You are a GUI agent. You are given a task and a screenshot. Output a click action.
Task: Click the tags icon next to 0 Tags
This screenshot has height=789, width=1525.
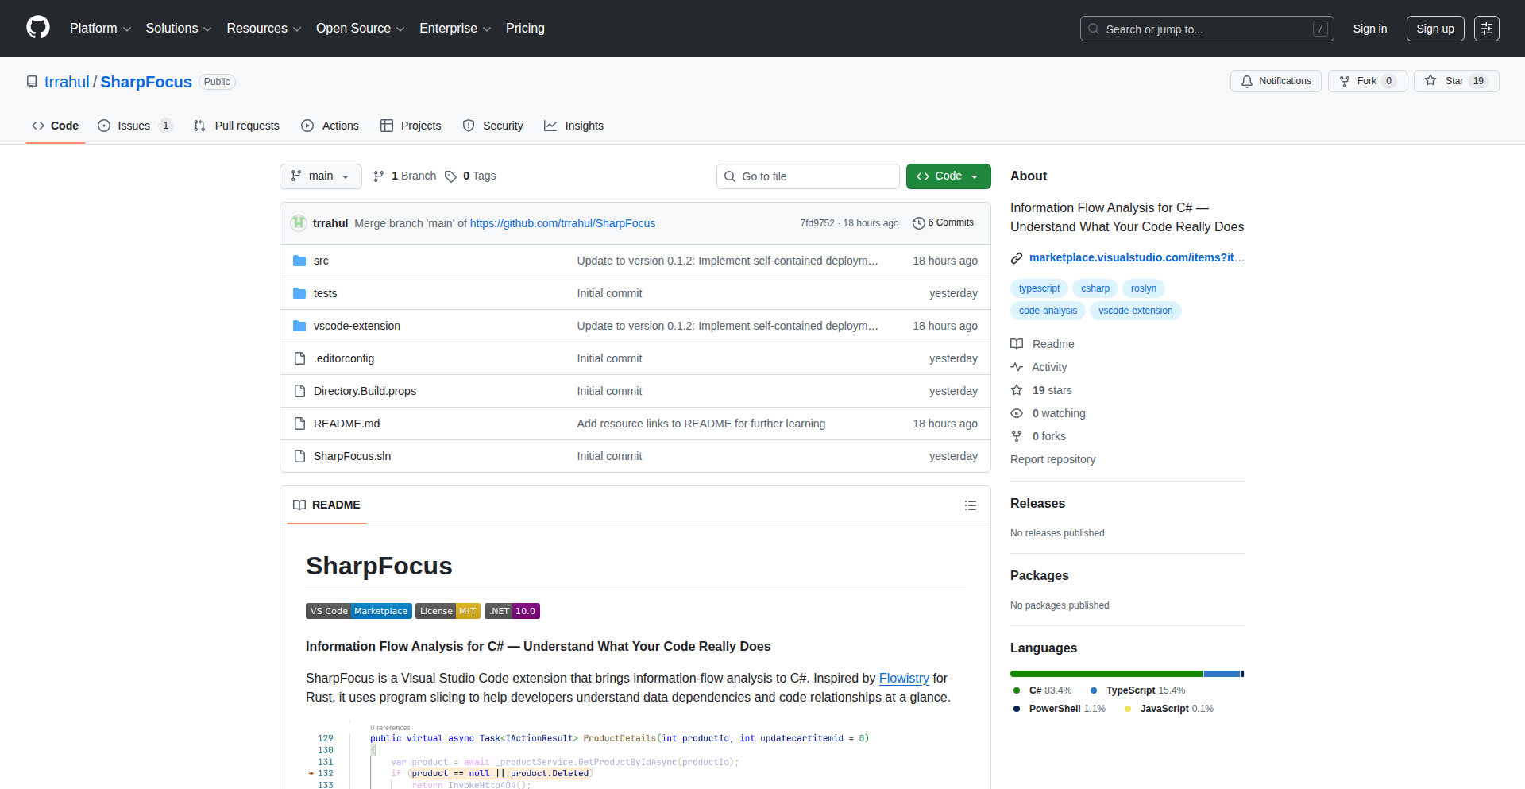[450, 176]
